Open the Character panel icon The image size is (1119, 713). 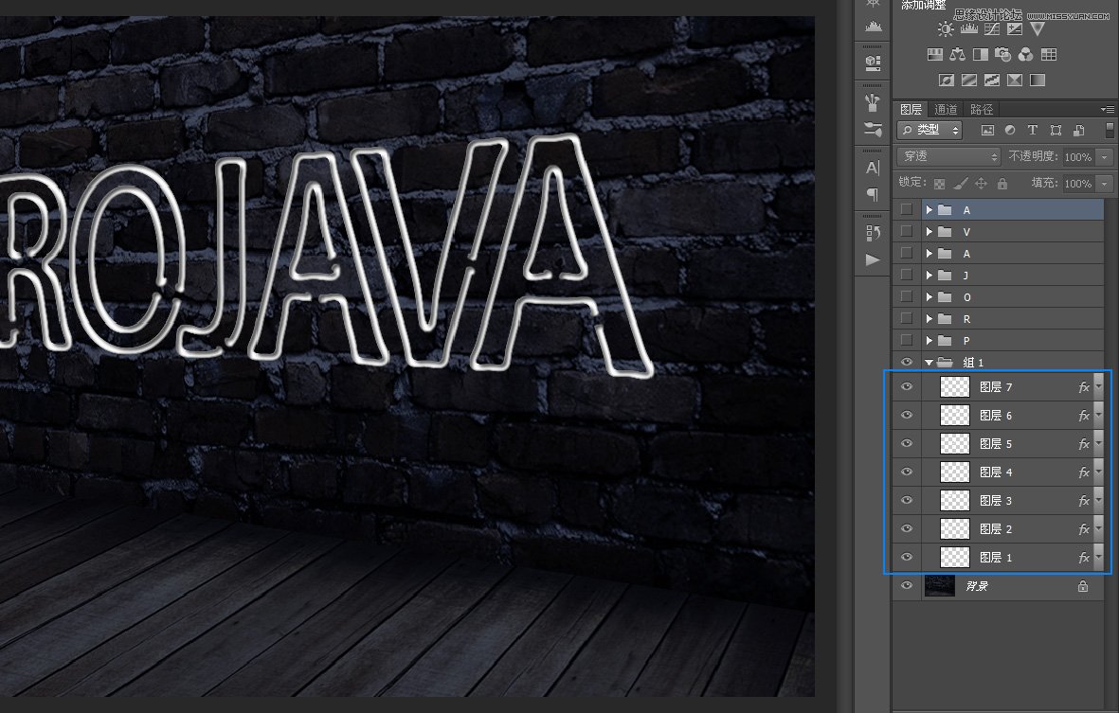tap(872, 168)
